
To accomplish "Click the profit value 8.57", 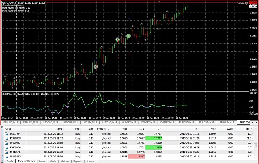I will [250, 147].
